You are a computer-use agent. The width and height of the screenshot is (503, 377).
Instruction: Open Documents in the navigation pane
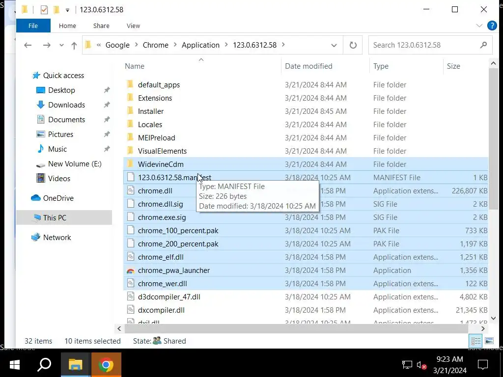point(66,120)
